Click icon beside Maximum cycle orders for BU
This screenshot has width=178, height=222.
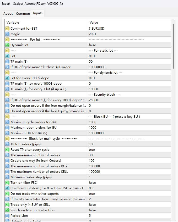coord(7,122)
